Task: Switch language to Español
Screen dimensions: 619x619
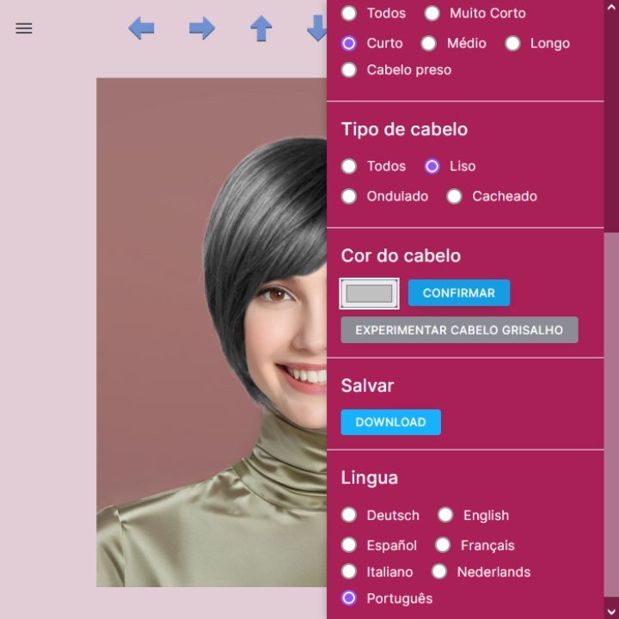Action: pyautogui.click(x=349, y=545)
